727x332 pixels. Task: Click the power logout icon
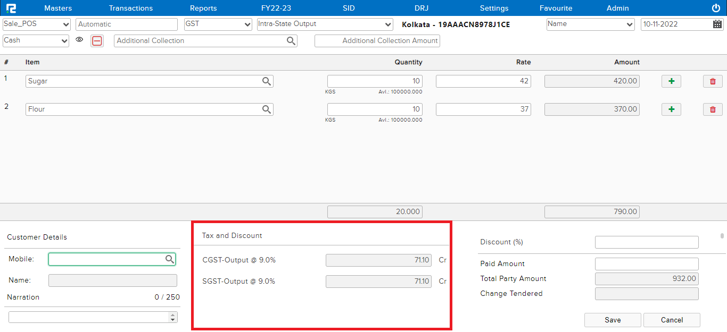coord(716,8)
